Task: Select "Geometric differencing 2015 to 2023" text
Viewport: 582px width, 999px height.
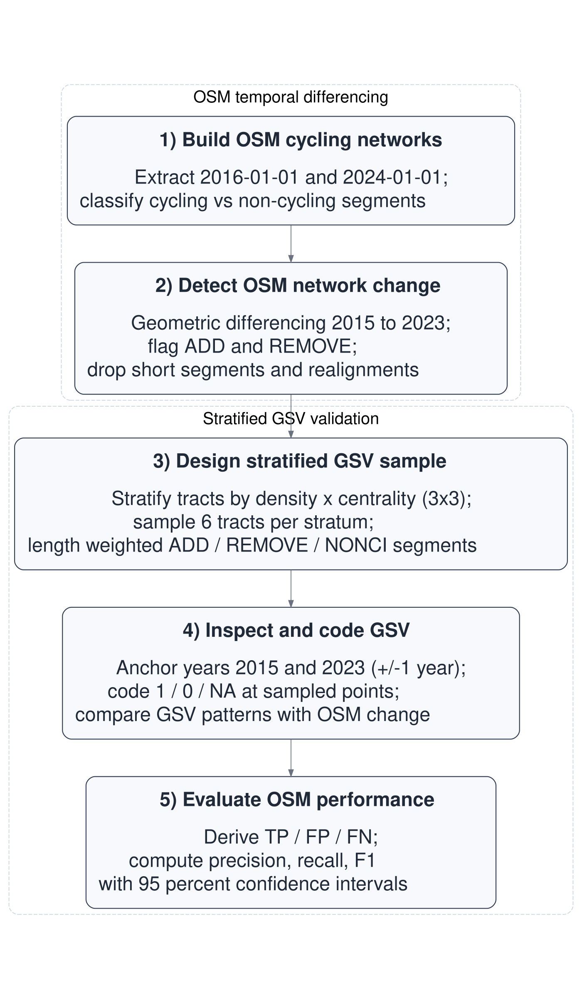Action: click(x=291, y=323)
